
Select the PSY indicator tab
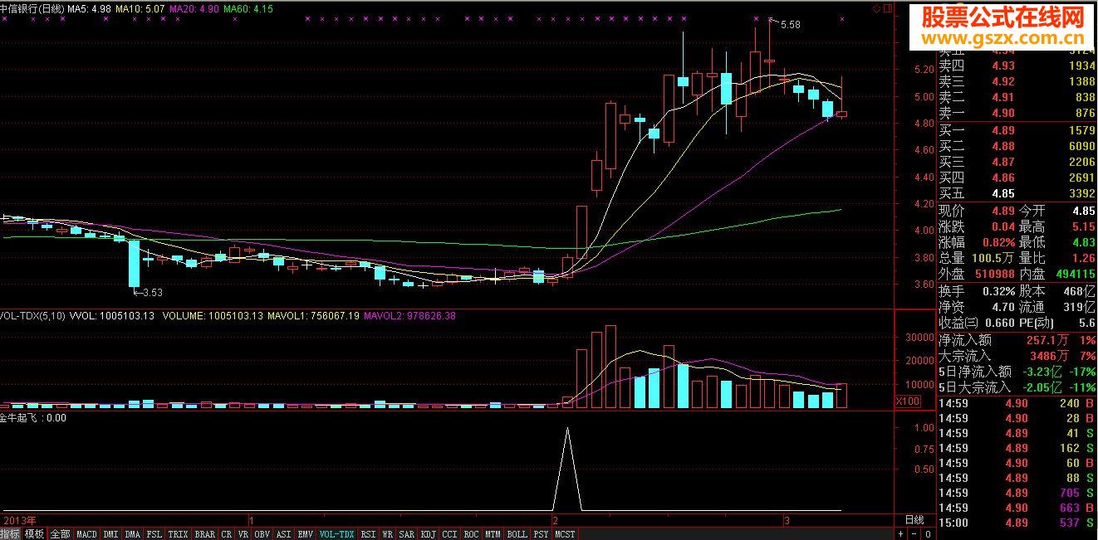pos(542,534)
